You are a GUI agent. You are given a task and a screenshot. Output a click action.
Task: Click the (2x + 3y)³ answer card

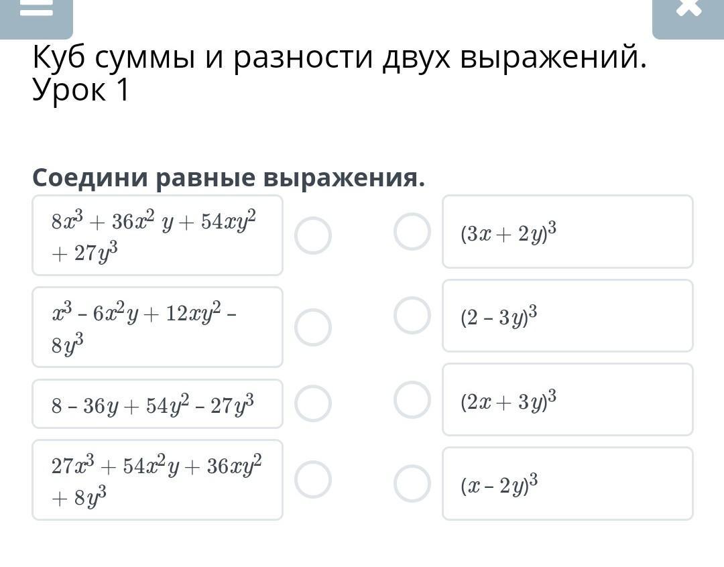pyautogui.click(x=567, y=399)
